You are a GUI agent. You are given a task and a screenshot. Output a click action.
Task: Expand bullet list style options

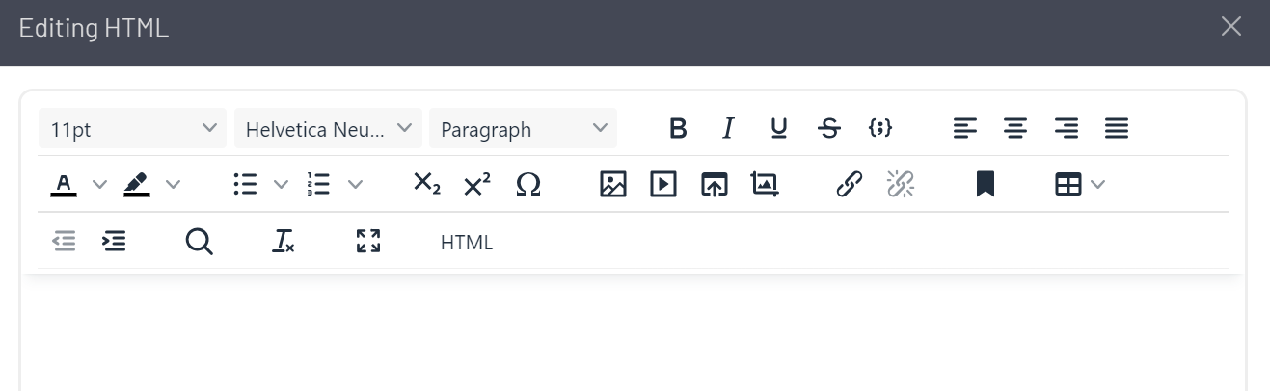point(281,184)
